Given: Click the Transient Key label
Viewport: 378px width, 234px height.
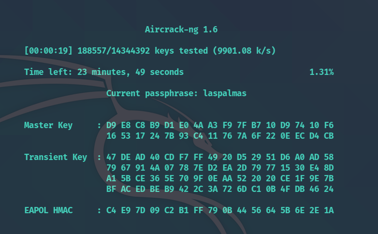Looking at the screenshot, I should (x=56, y=157).
